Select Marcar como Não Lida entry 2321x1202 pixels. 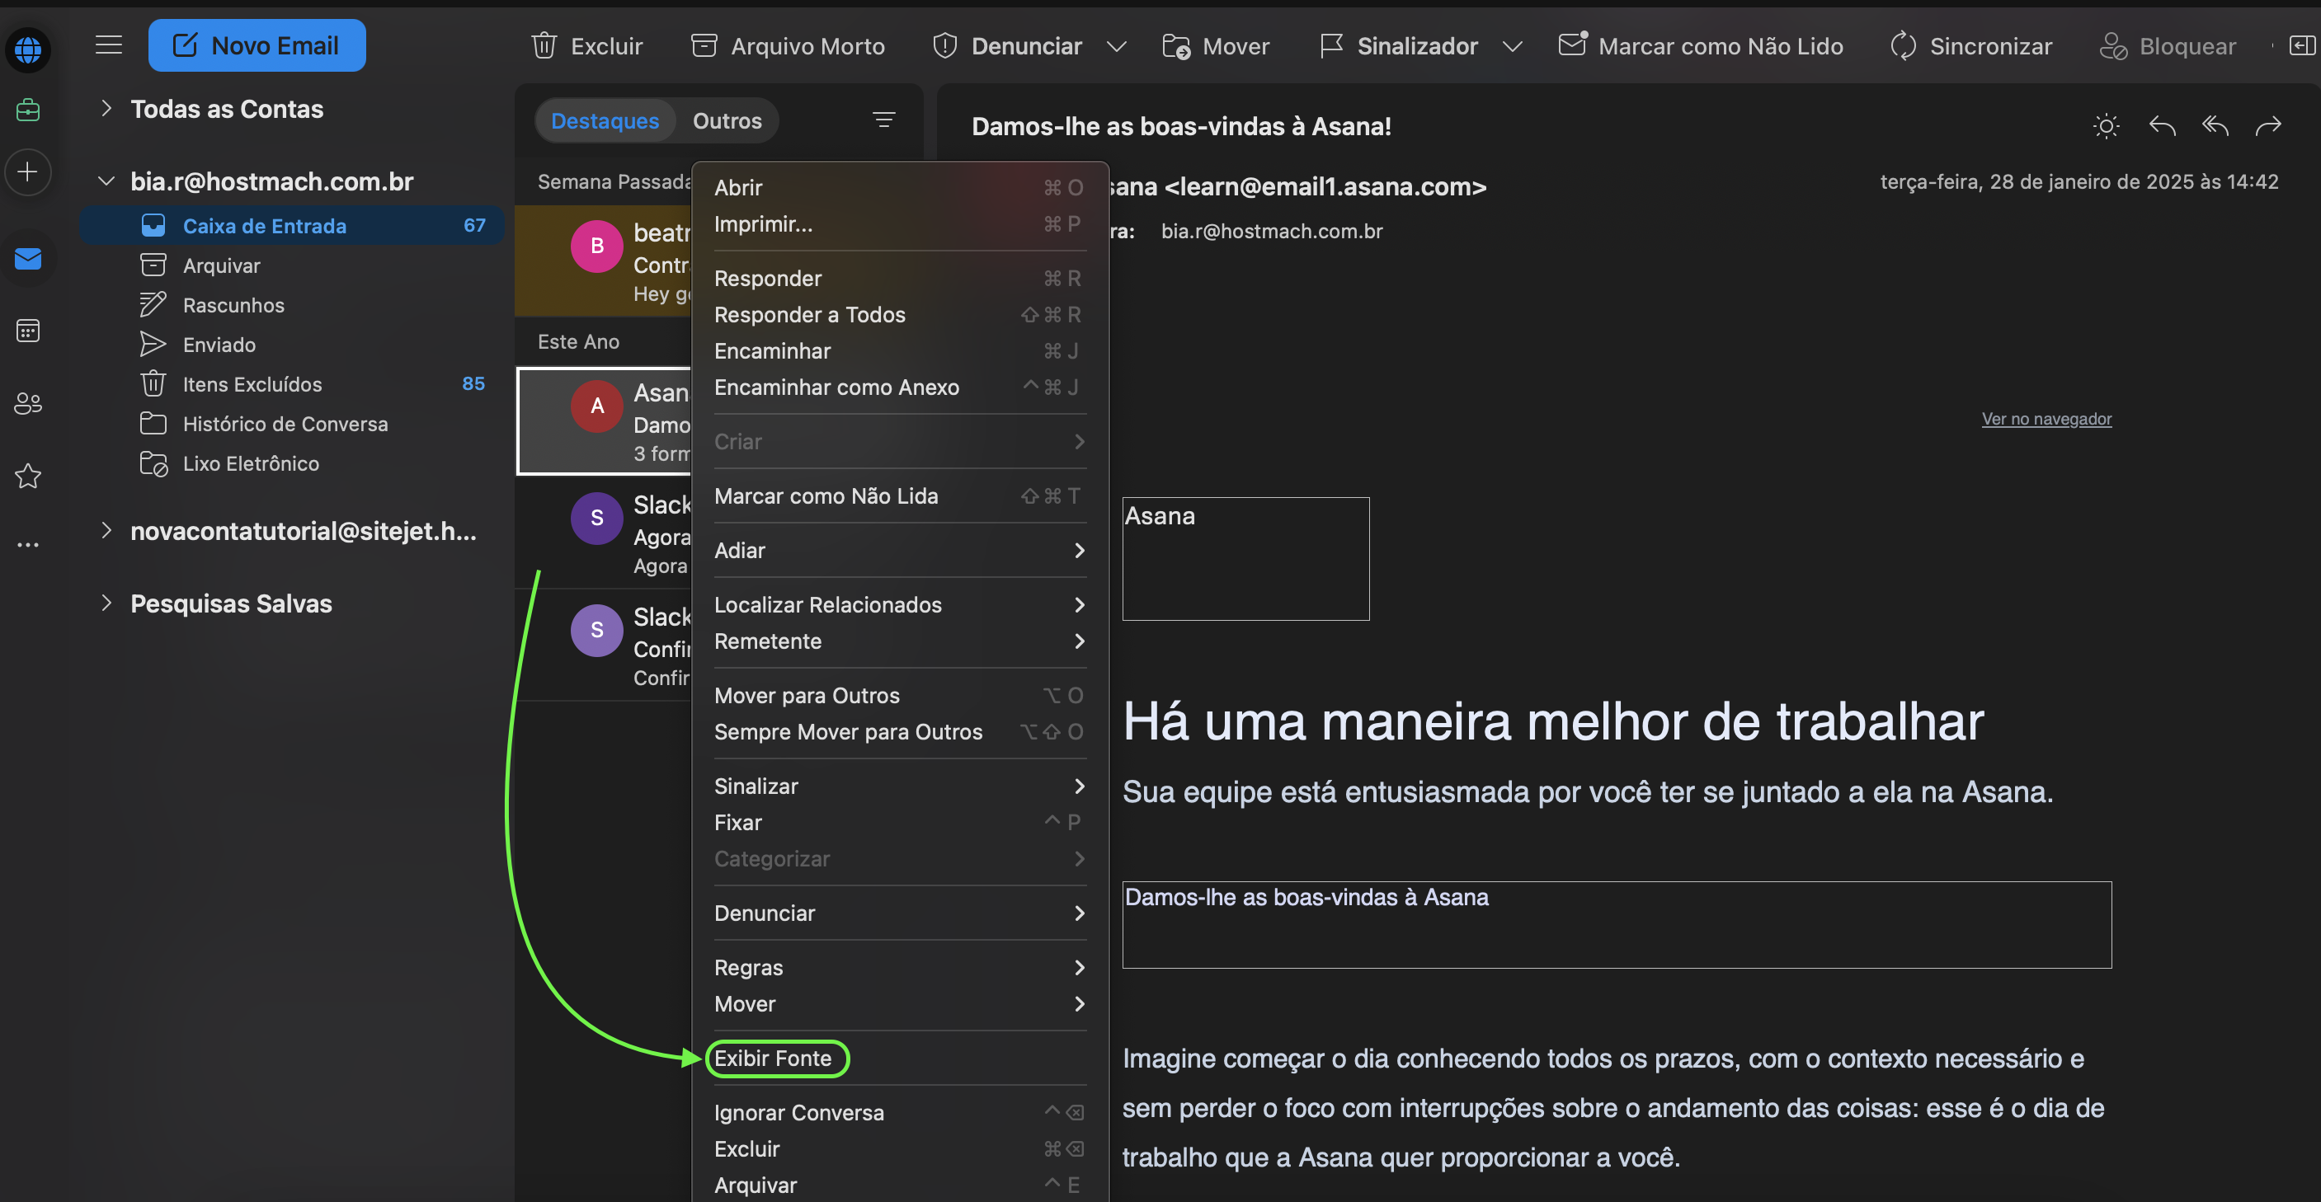tap(899, 496)
